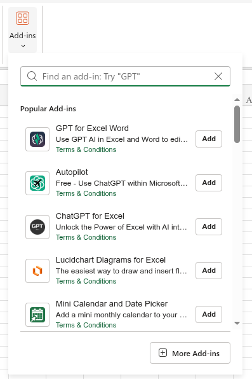
Task: Select the Mini Calendar and Date Picker title
Action: 112,303
